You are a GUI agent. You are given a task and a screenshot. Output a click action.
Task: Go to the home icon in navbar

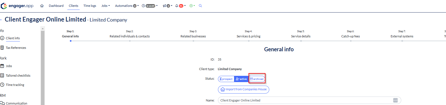[x=42, y=6]
